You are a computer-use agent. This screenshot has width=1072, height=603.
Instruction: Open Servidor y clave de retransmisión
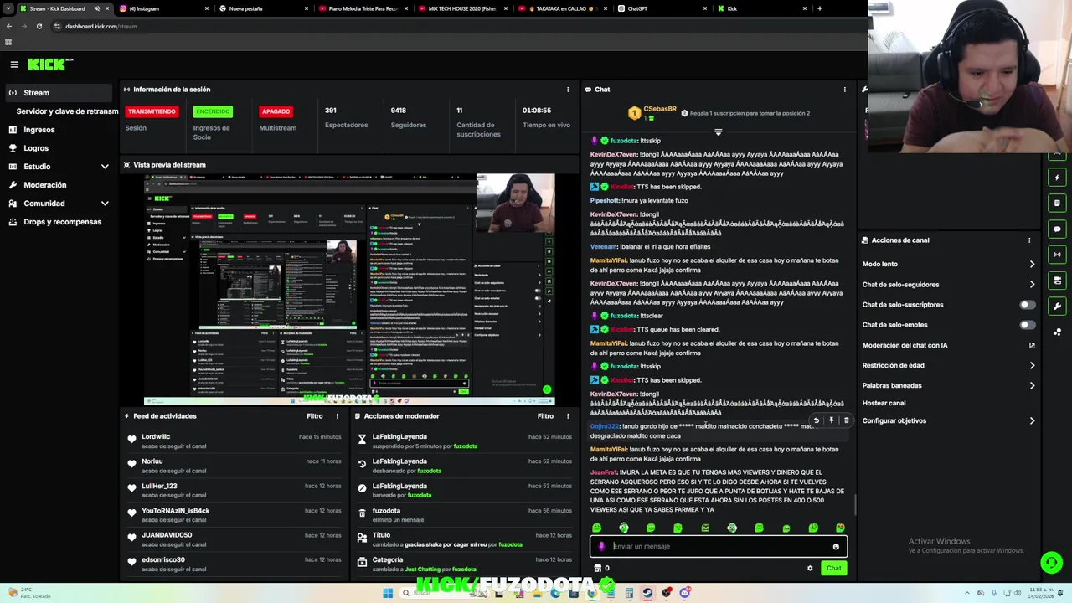click(x=67, y=111)
